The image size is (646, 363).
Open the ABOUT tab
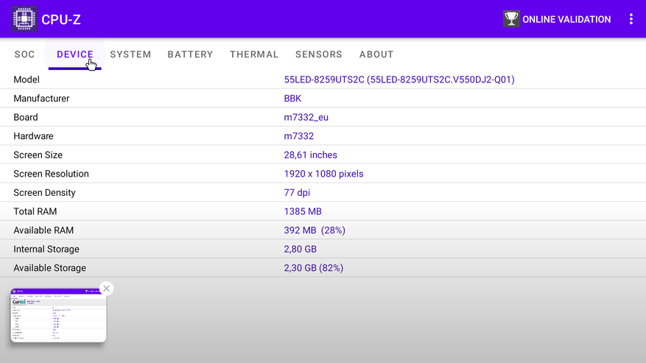(376, 54)
